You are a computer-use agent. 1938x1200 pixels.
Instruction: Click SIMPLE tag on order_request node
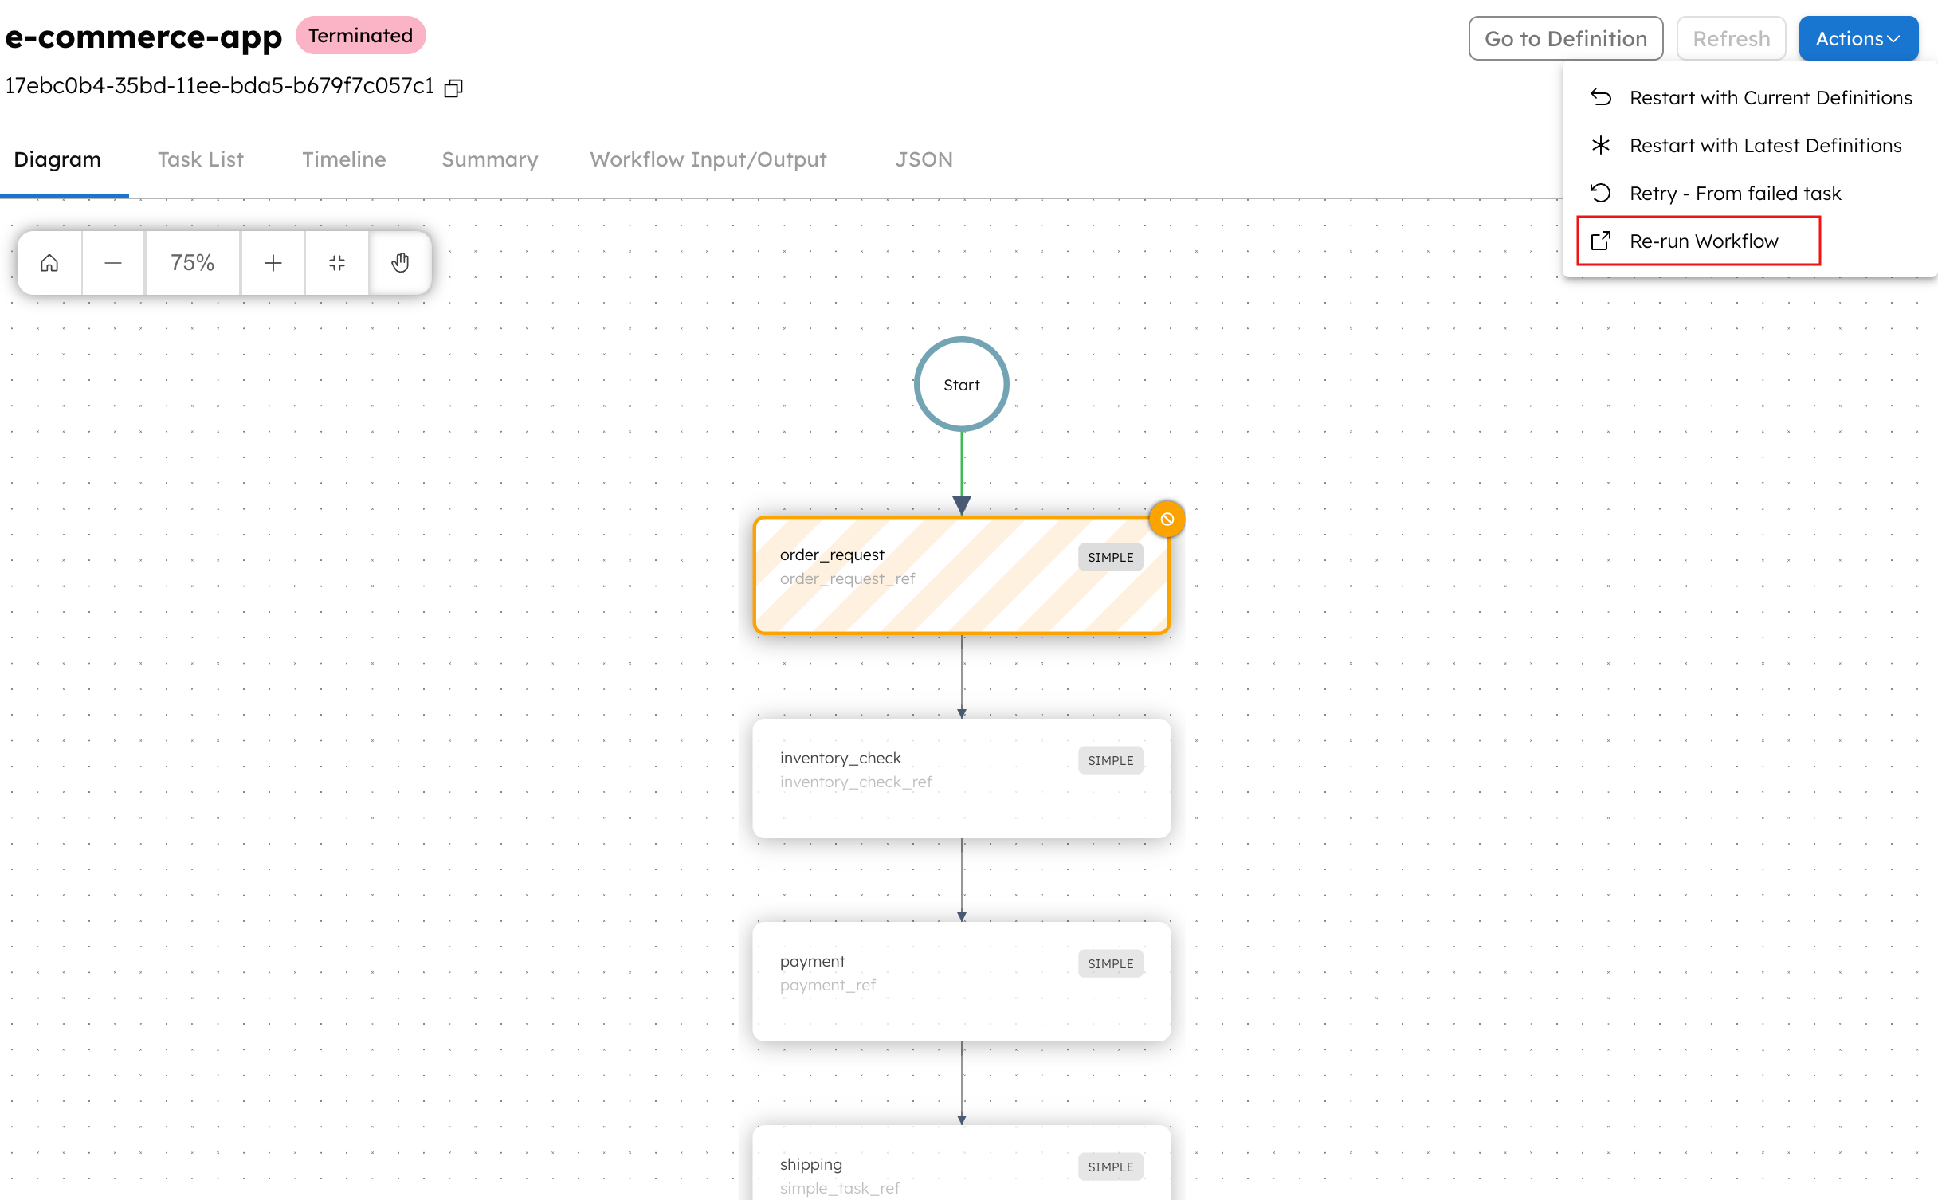pos(1111,557)
